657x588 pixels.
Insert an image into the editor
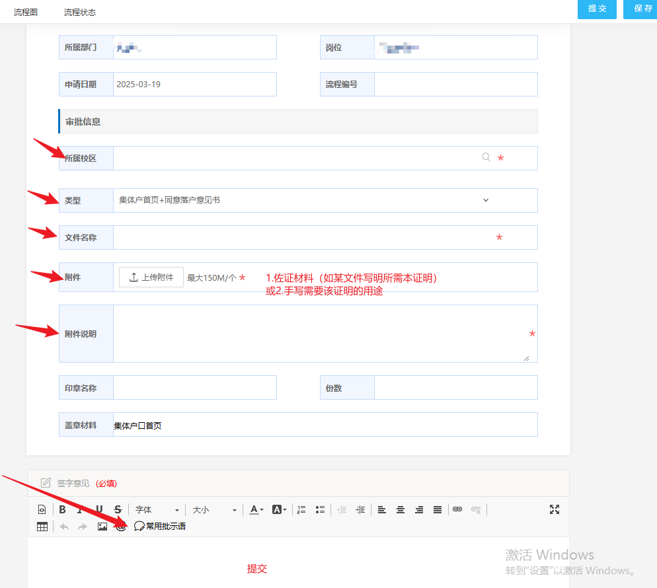tap(102, 527)
